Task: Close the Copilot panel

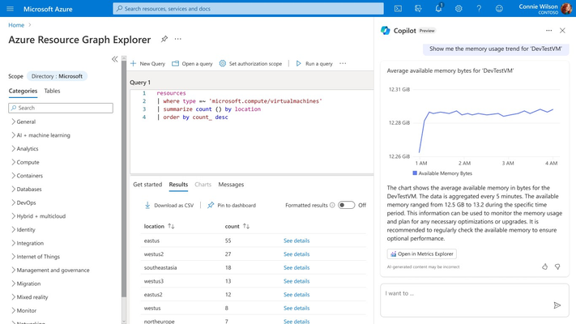Action: tap(562, 31)
